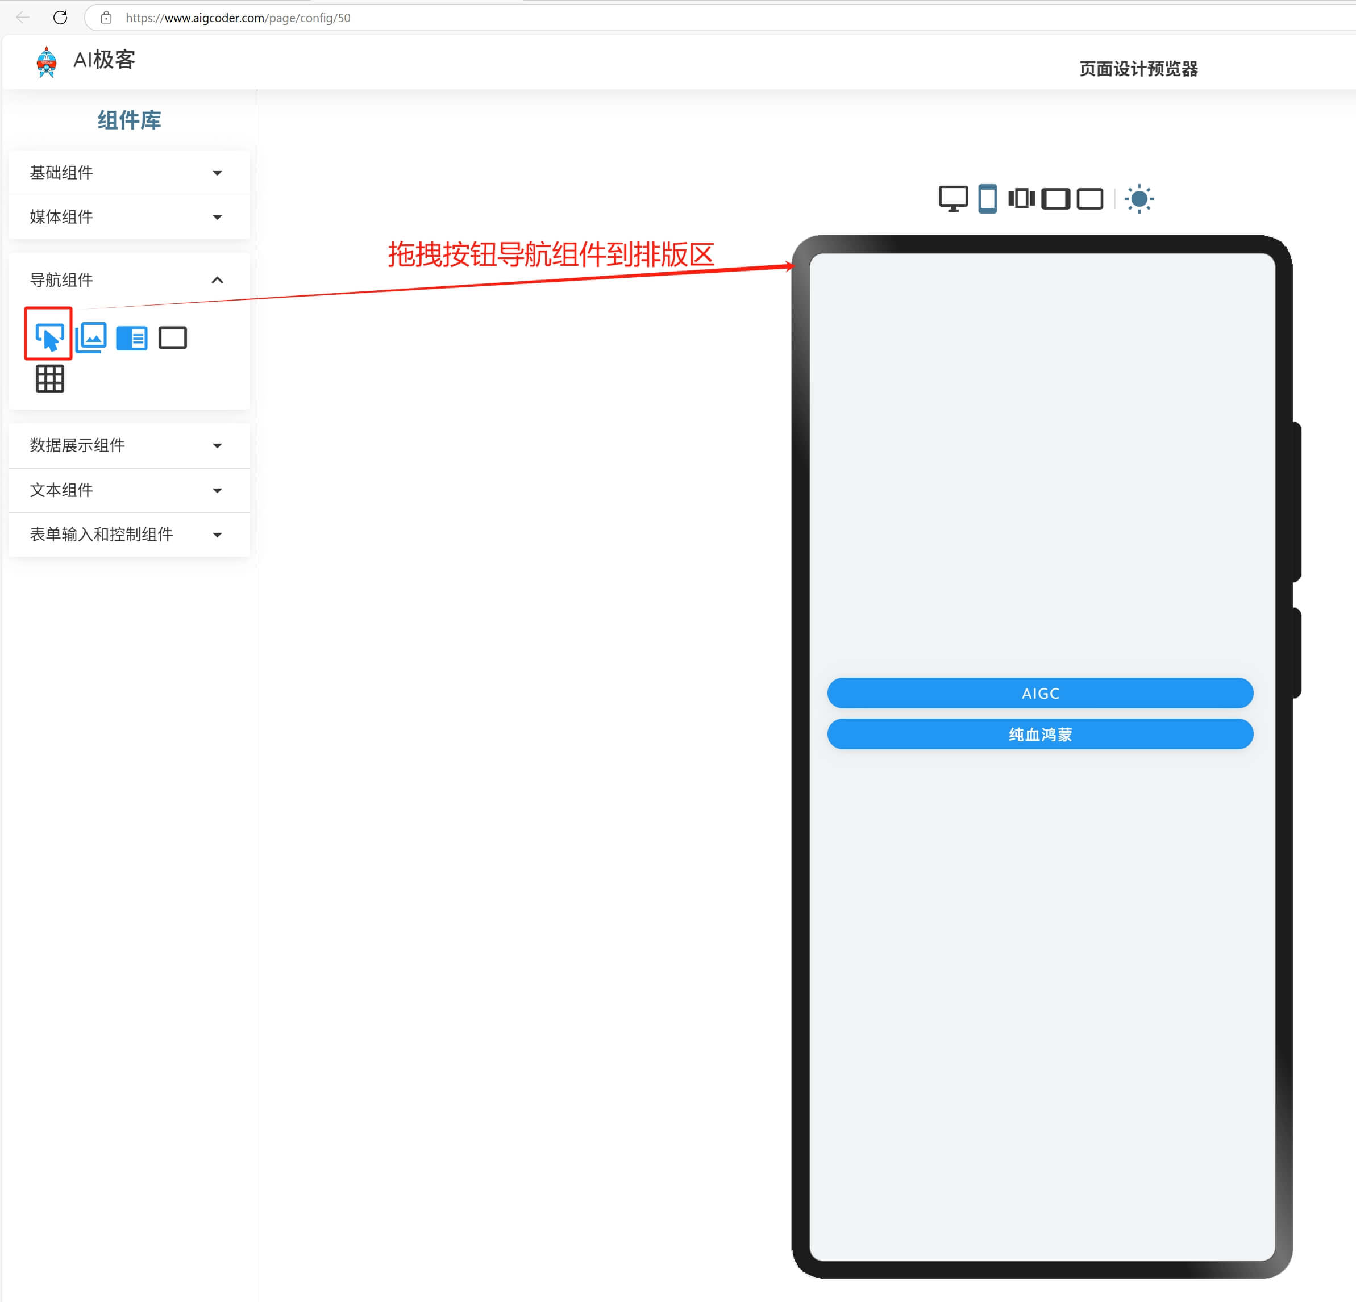The image size is (1356, 1302).
Task: Click the 纯血鸿蒙 button in preview
Action: coord(1040,733)
